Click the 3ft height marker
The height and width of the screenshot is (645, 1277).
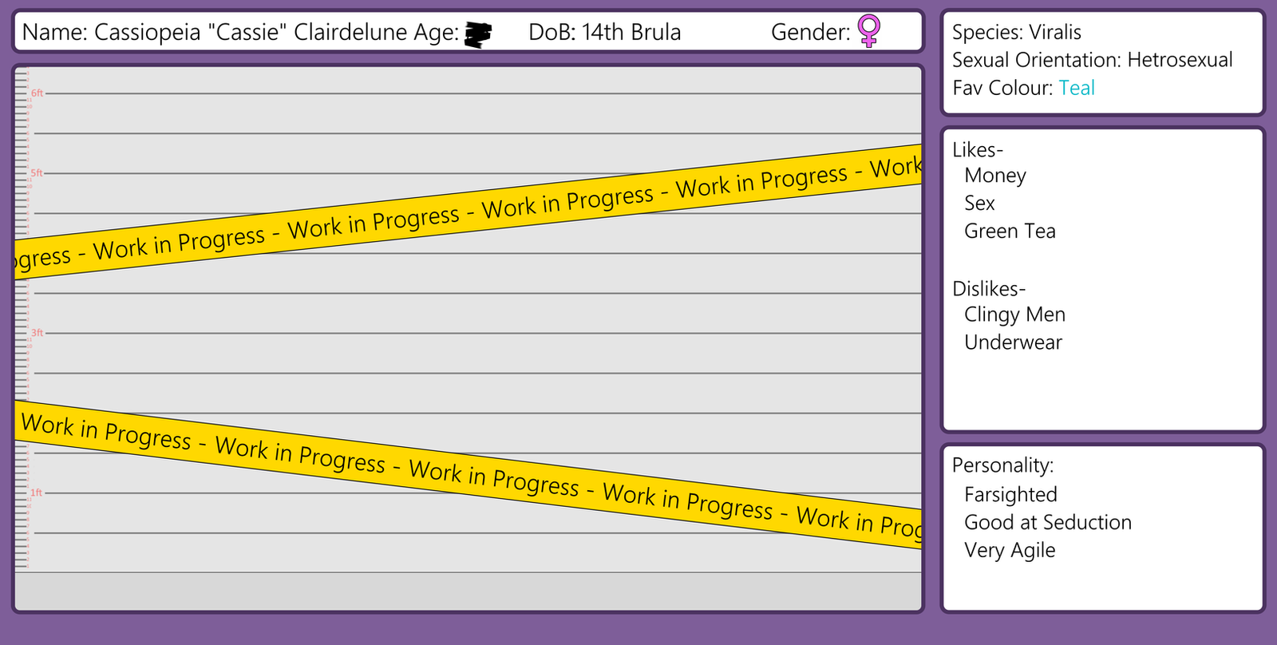coord(37,333)
